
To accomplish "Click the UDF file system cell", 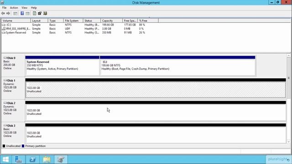I will (x=68, y=29).
